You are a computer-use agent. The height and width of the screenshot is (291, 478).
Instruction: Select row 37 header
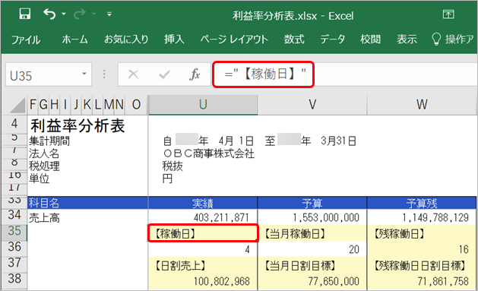point(14,264)
